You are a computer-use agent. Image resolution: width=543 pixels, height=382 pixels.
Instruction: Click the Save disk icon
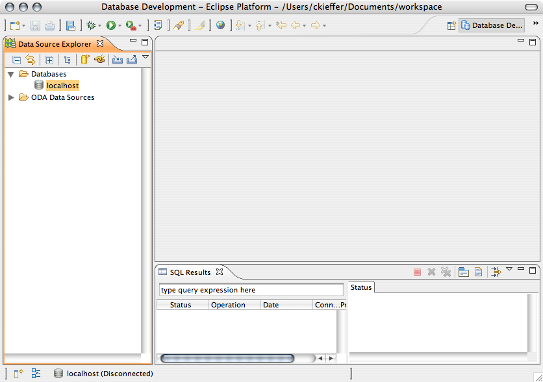pos(35,25)
